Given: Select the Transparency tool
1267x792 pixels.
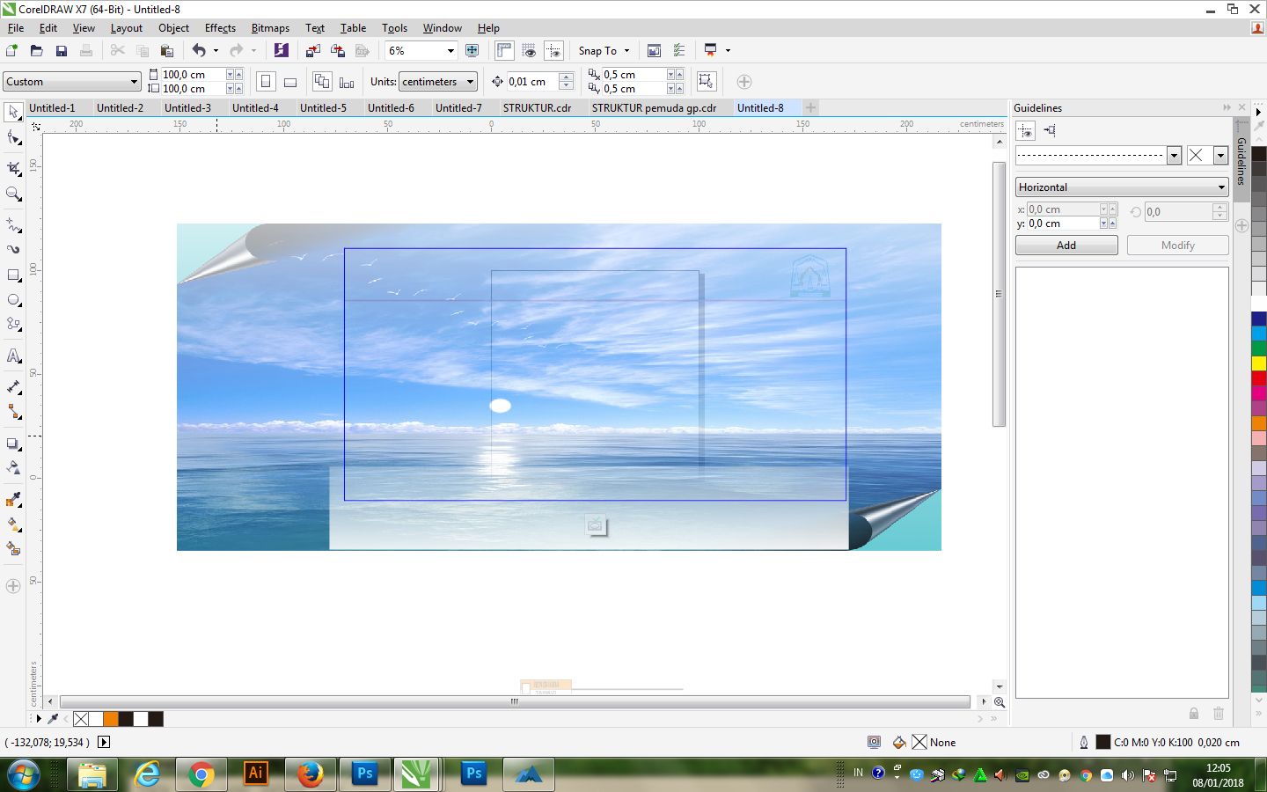Looking at the screenshot, I should [13, 467].
